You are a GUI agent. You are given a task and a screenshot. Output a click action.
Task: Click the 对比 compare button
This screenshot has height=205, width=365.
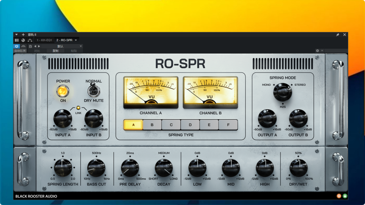pyautogui.click(x=37, y=51)
